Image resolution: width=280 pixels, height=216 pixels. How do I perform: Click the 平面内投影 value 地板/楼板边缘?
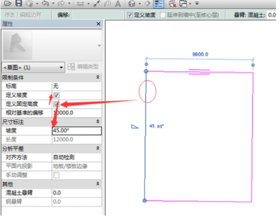click(77, 166)
